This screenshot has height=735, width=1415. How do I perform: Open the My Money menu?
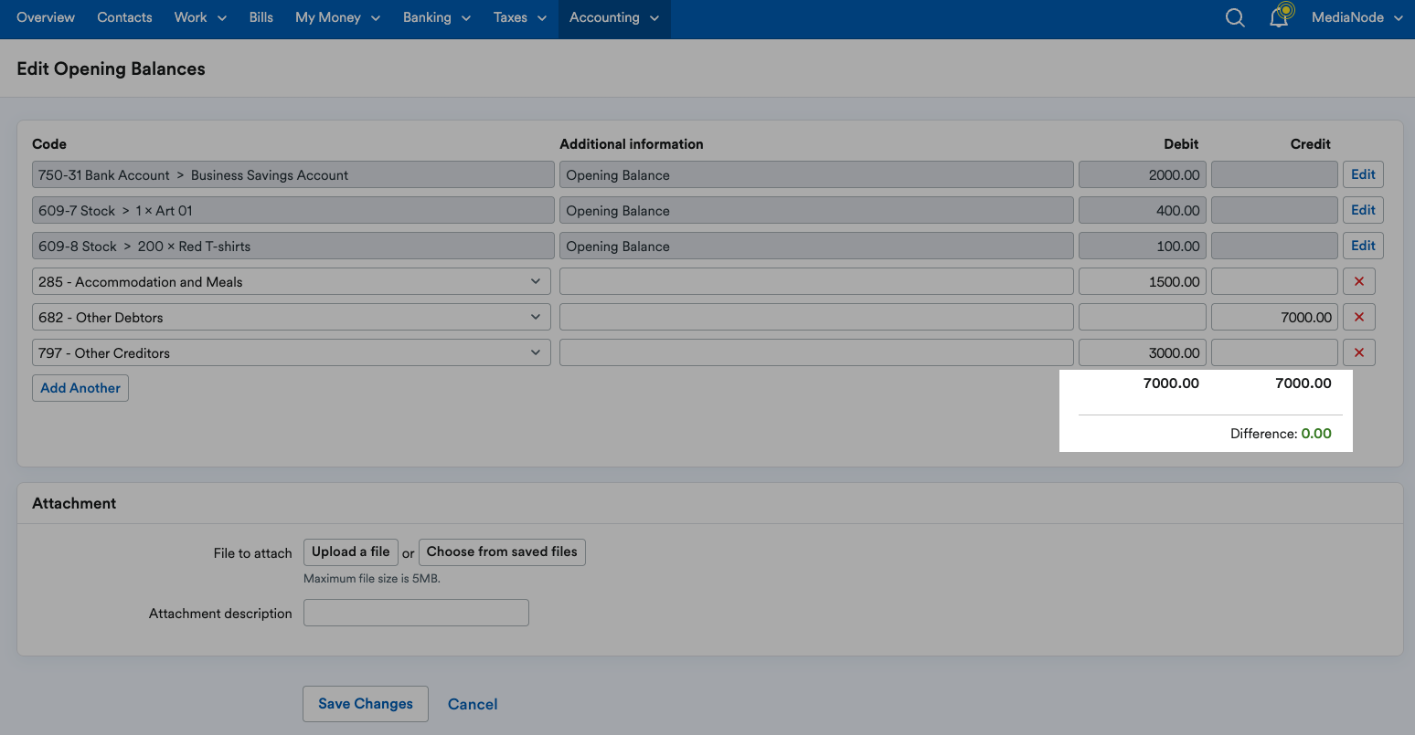click(337, 17)
